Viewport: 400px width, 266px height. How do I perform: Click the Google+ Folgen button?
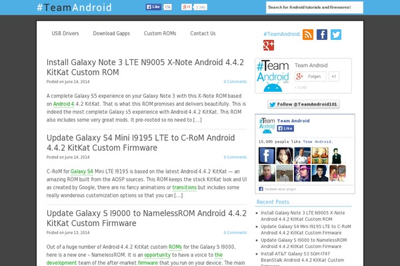(x=311, y=76)
